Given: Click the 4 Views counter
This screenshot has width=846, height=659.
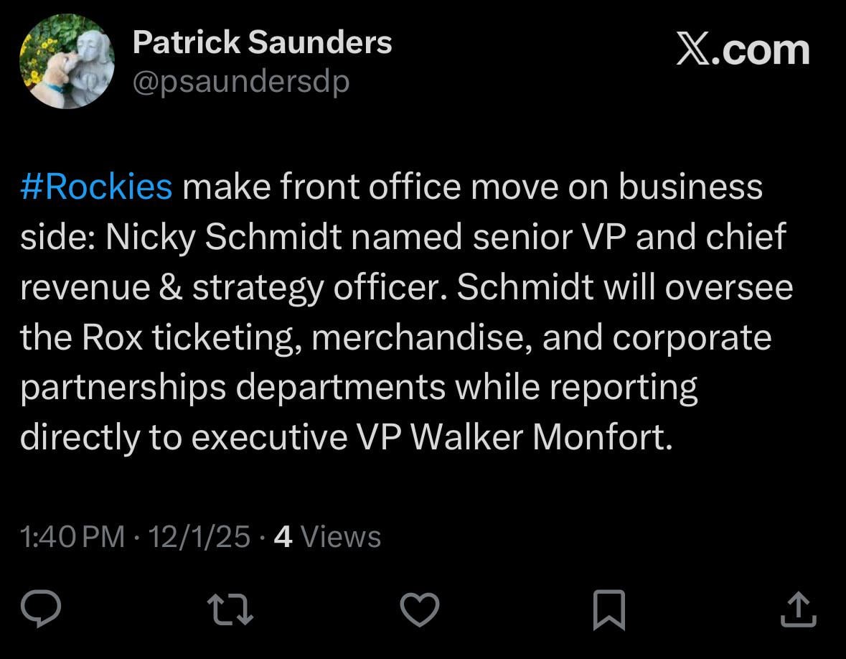Looking at the screenshot, I should [x=326, y=536].
